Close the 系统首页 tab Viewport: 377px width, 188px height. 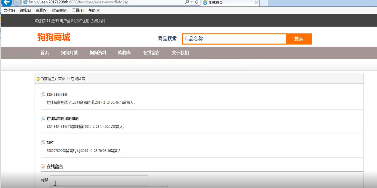pyautogui.click(x=256, y=3)
